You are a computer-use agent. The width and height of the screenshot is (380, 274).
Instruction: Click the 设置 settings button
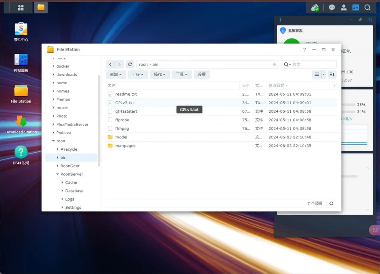202,74
